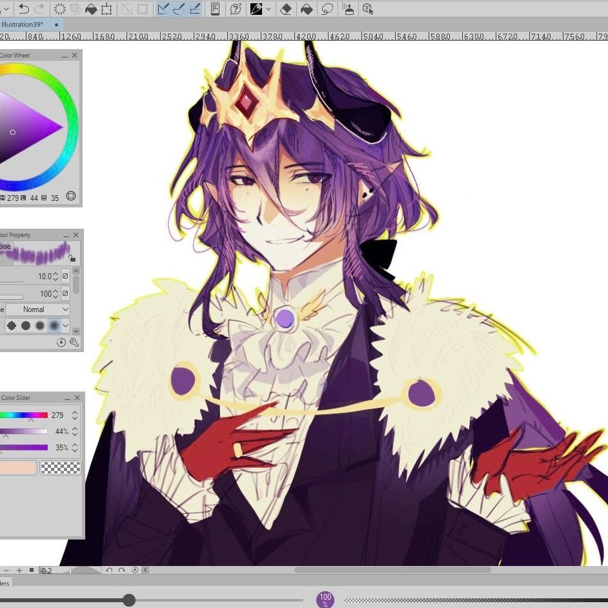Select the transparent checkered color swatch

[61, 468]
